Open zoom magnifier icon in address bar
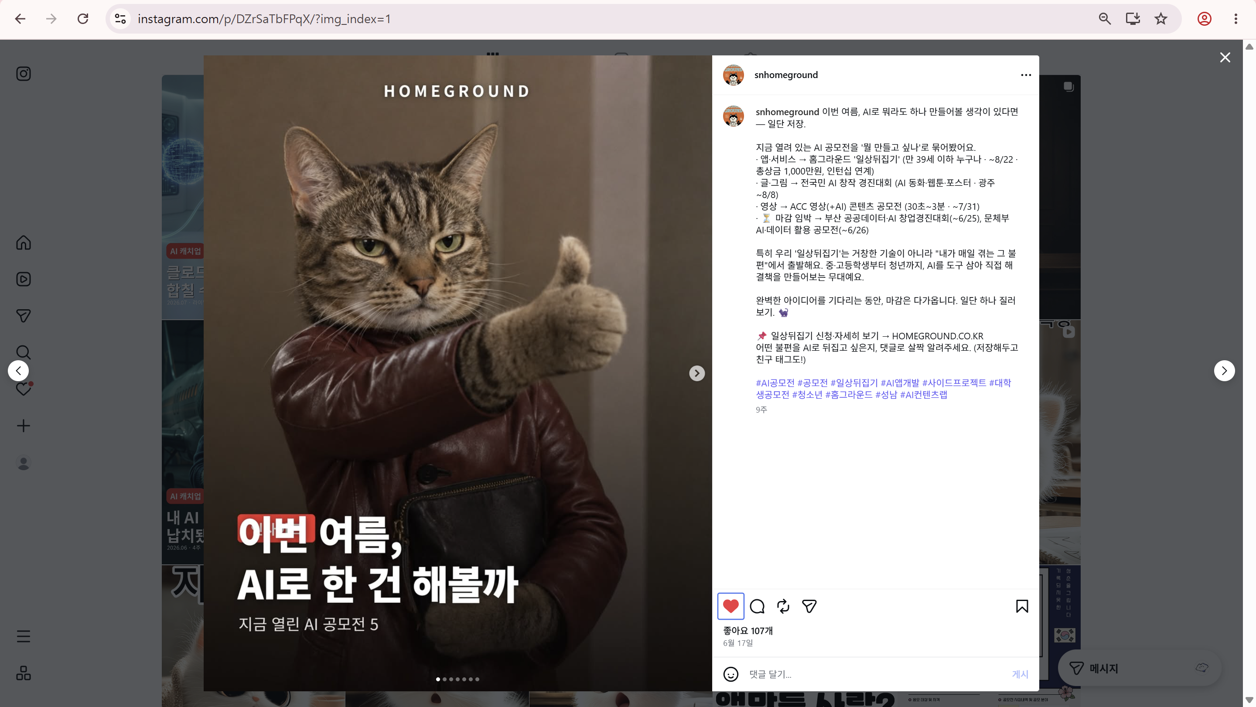1256x707 pixels. [1105, 19]
